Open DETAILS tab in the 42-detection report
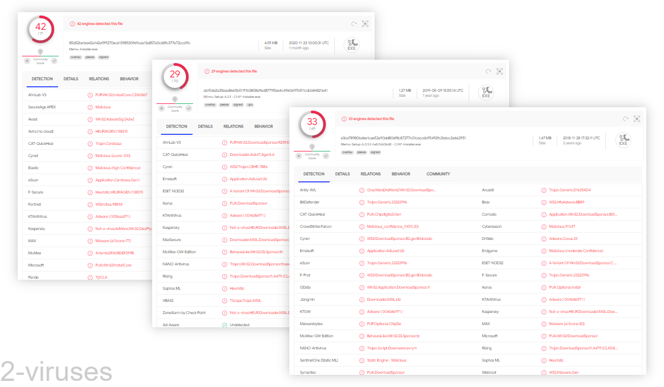This screenshot has width=664, height=387. [71, 79]
